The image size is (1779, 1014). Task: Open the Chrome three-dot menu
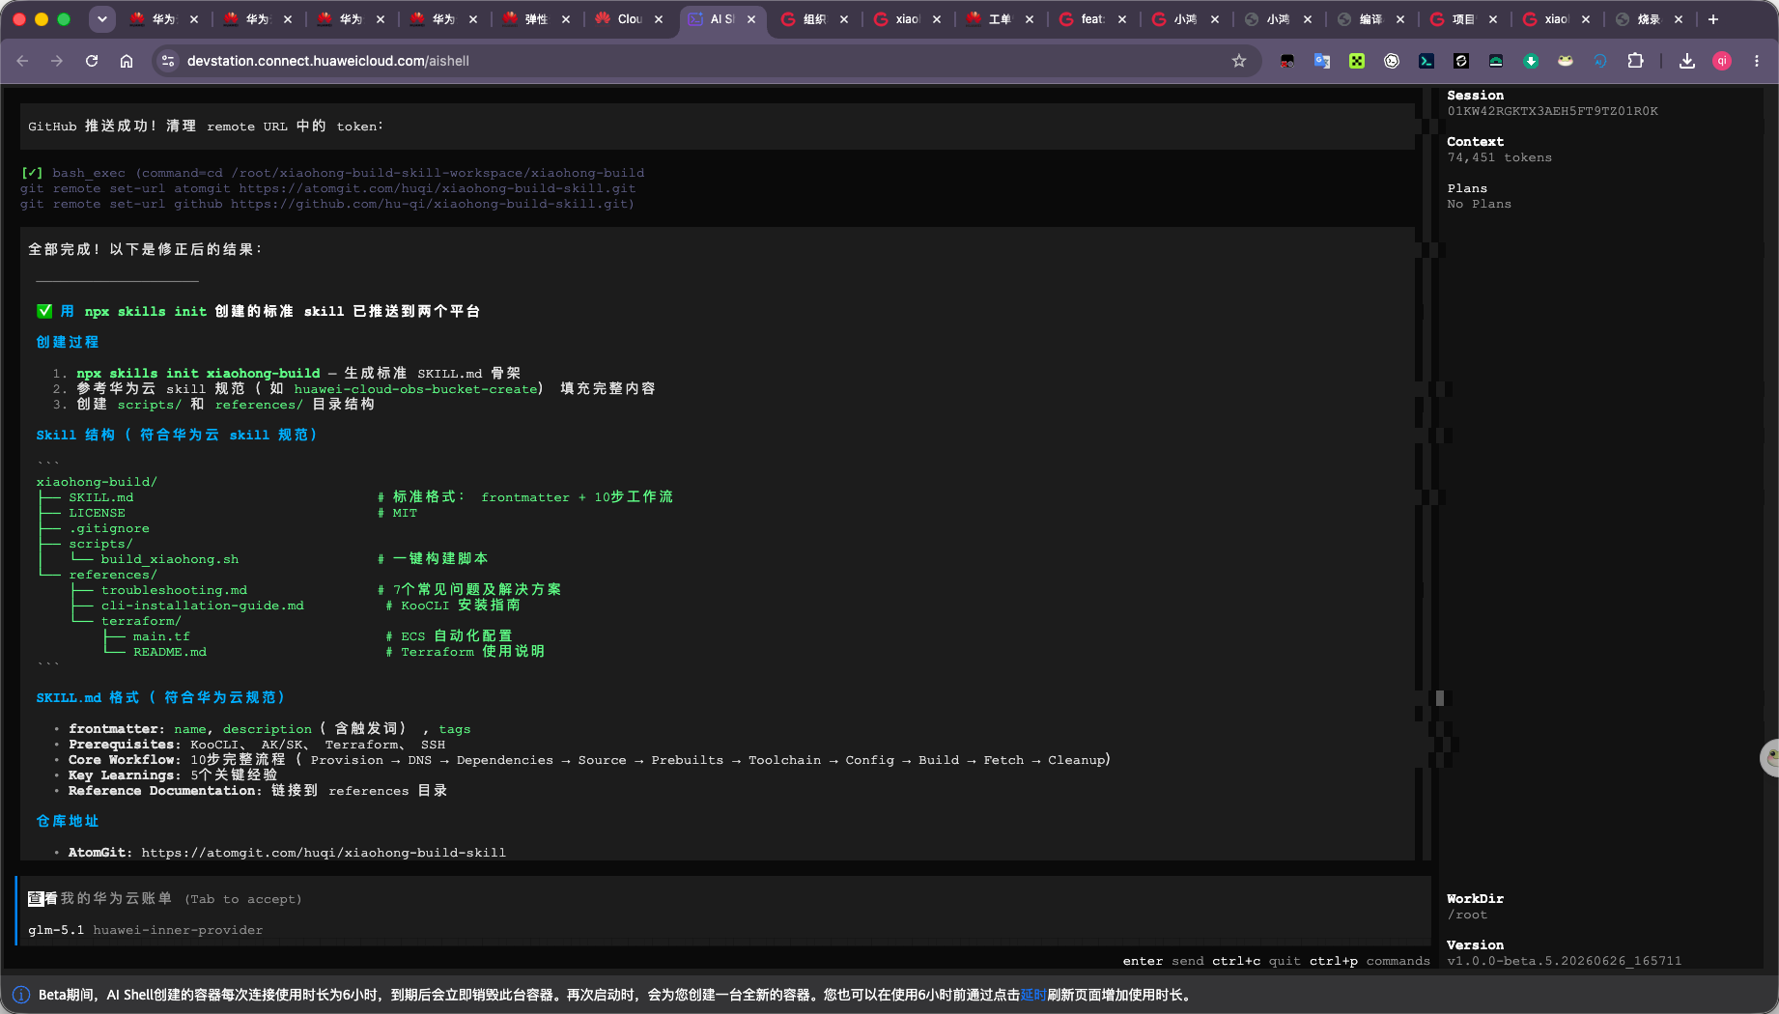tap(1757, 61)
